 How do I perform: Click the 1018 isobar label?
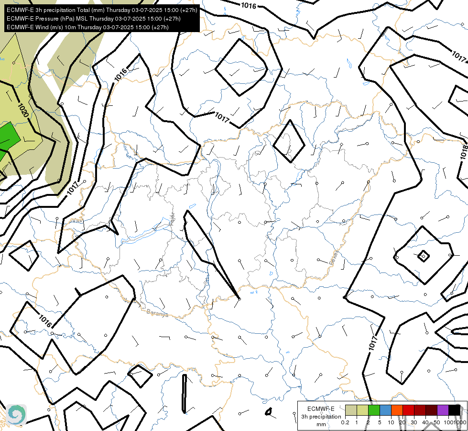464,152
